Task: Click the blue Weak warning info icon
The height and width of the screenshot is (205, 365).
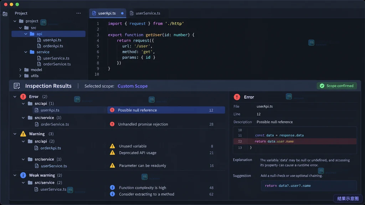Action: pyautogui.click(x=23, y=175)
